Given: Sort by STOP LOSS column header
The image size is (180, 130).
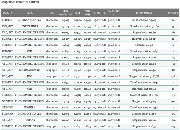Looking at the screenshot, I should coord(87,13).
